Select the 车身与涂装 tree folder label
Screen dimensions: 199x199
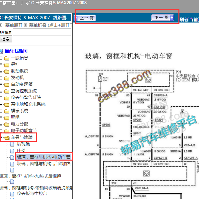coord(22,137)
